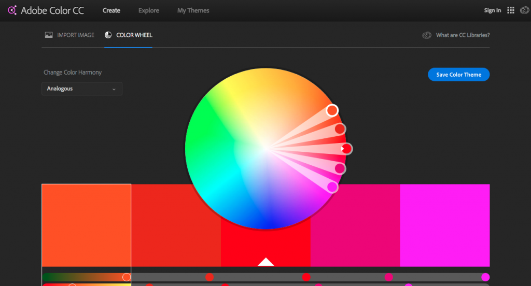Select the base red handle on wheel

click(346, 149)
